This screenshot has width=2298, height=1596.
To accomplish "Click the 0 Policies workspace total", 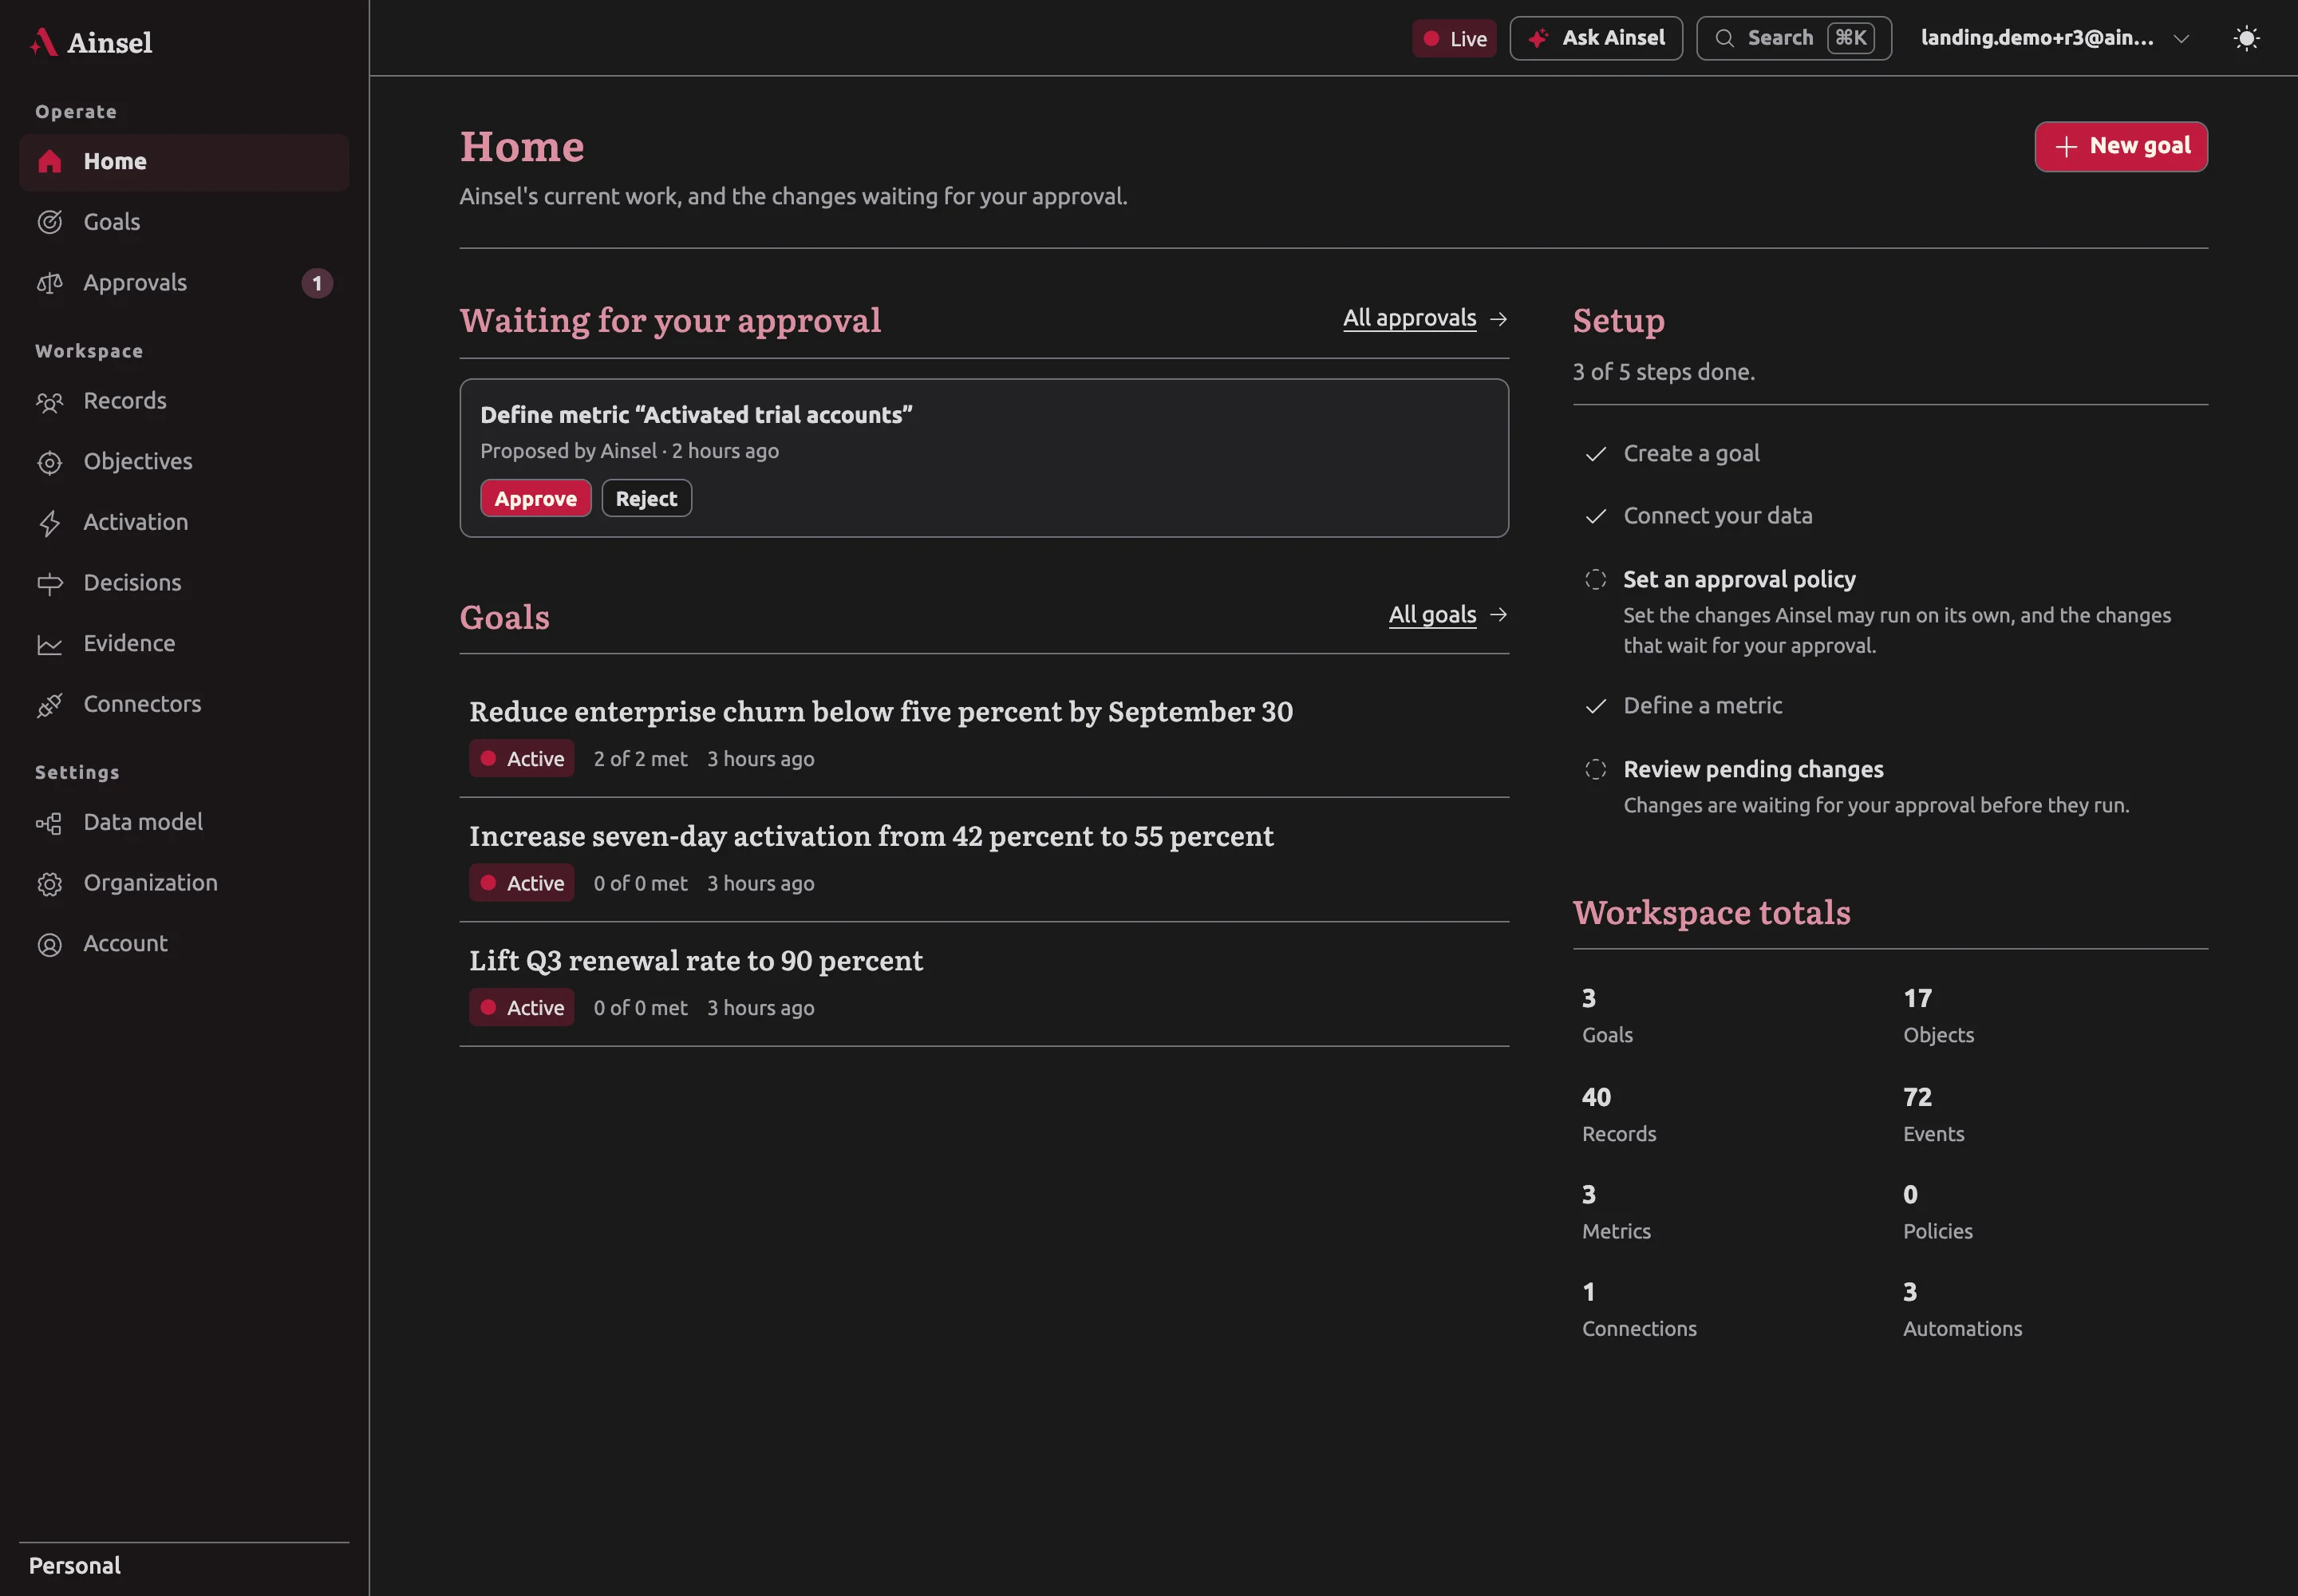I will [x=1938, y=1211].
